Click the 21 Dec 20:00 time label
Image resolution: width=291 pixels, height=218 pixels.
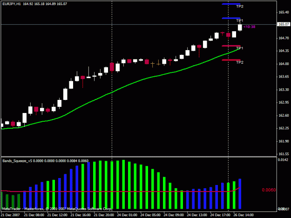pos(104,215)
